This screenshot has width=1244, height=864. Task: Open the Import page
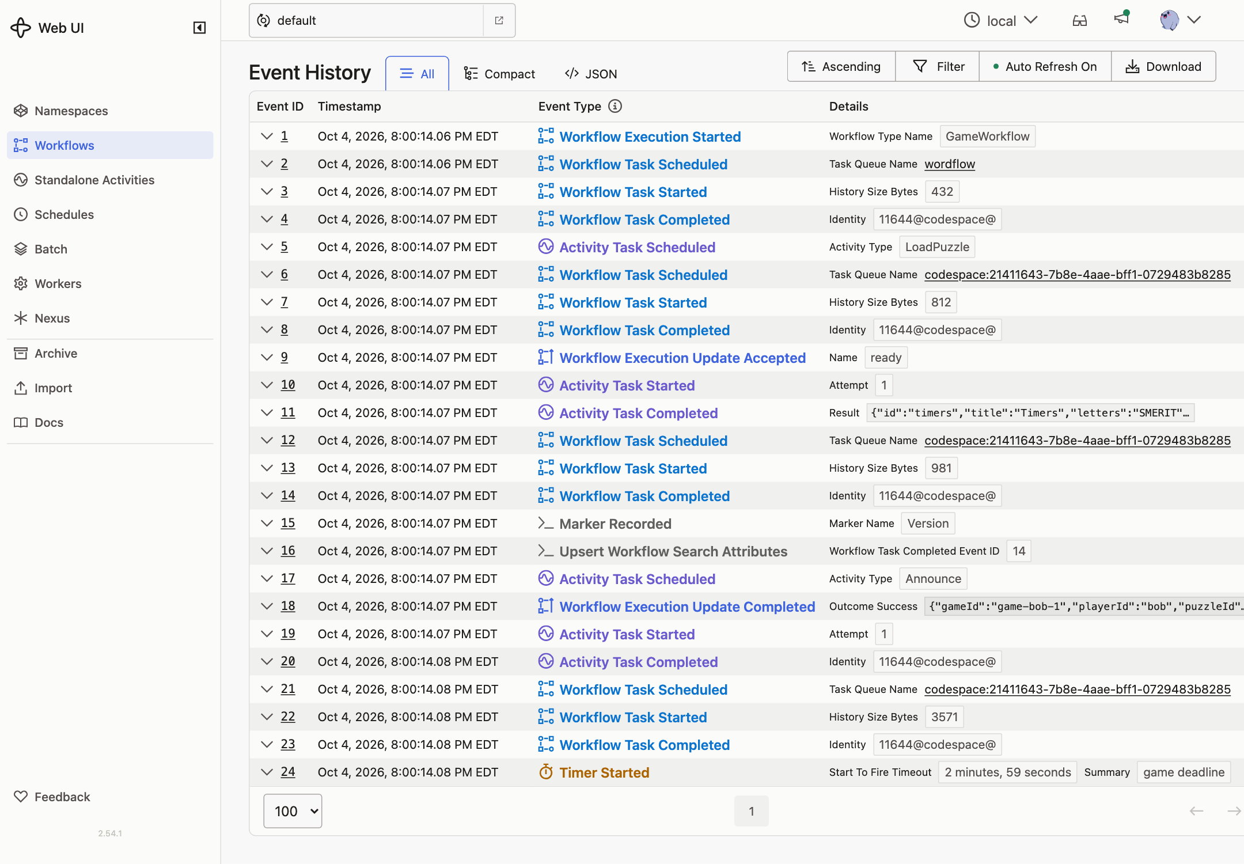click(x=110, y=388)
